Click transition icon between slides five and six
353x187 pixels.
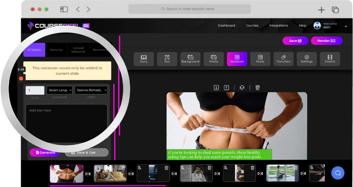tap(260, 174)
